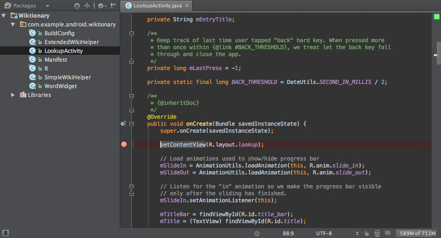Close the LookupActivity.java tab
The width and height of the screenshot is (441, 238).
point(187,6)
